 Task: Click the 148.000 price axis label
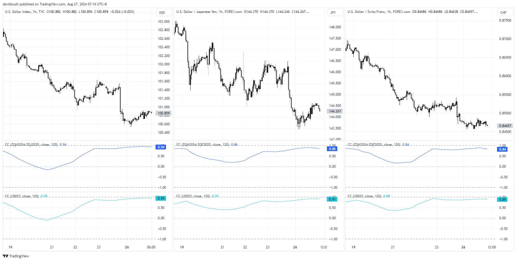point(335,27)
